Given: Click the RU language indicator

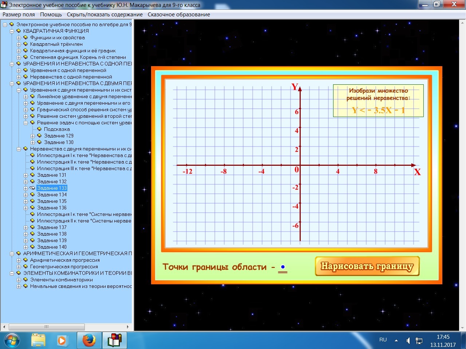Looking at the screenshot, I should click(383, 340).
